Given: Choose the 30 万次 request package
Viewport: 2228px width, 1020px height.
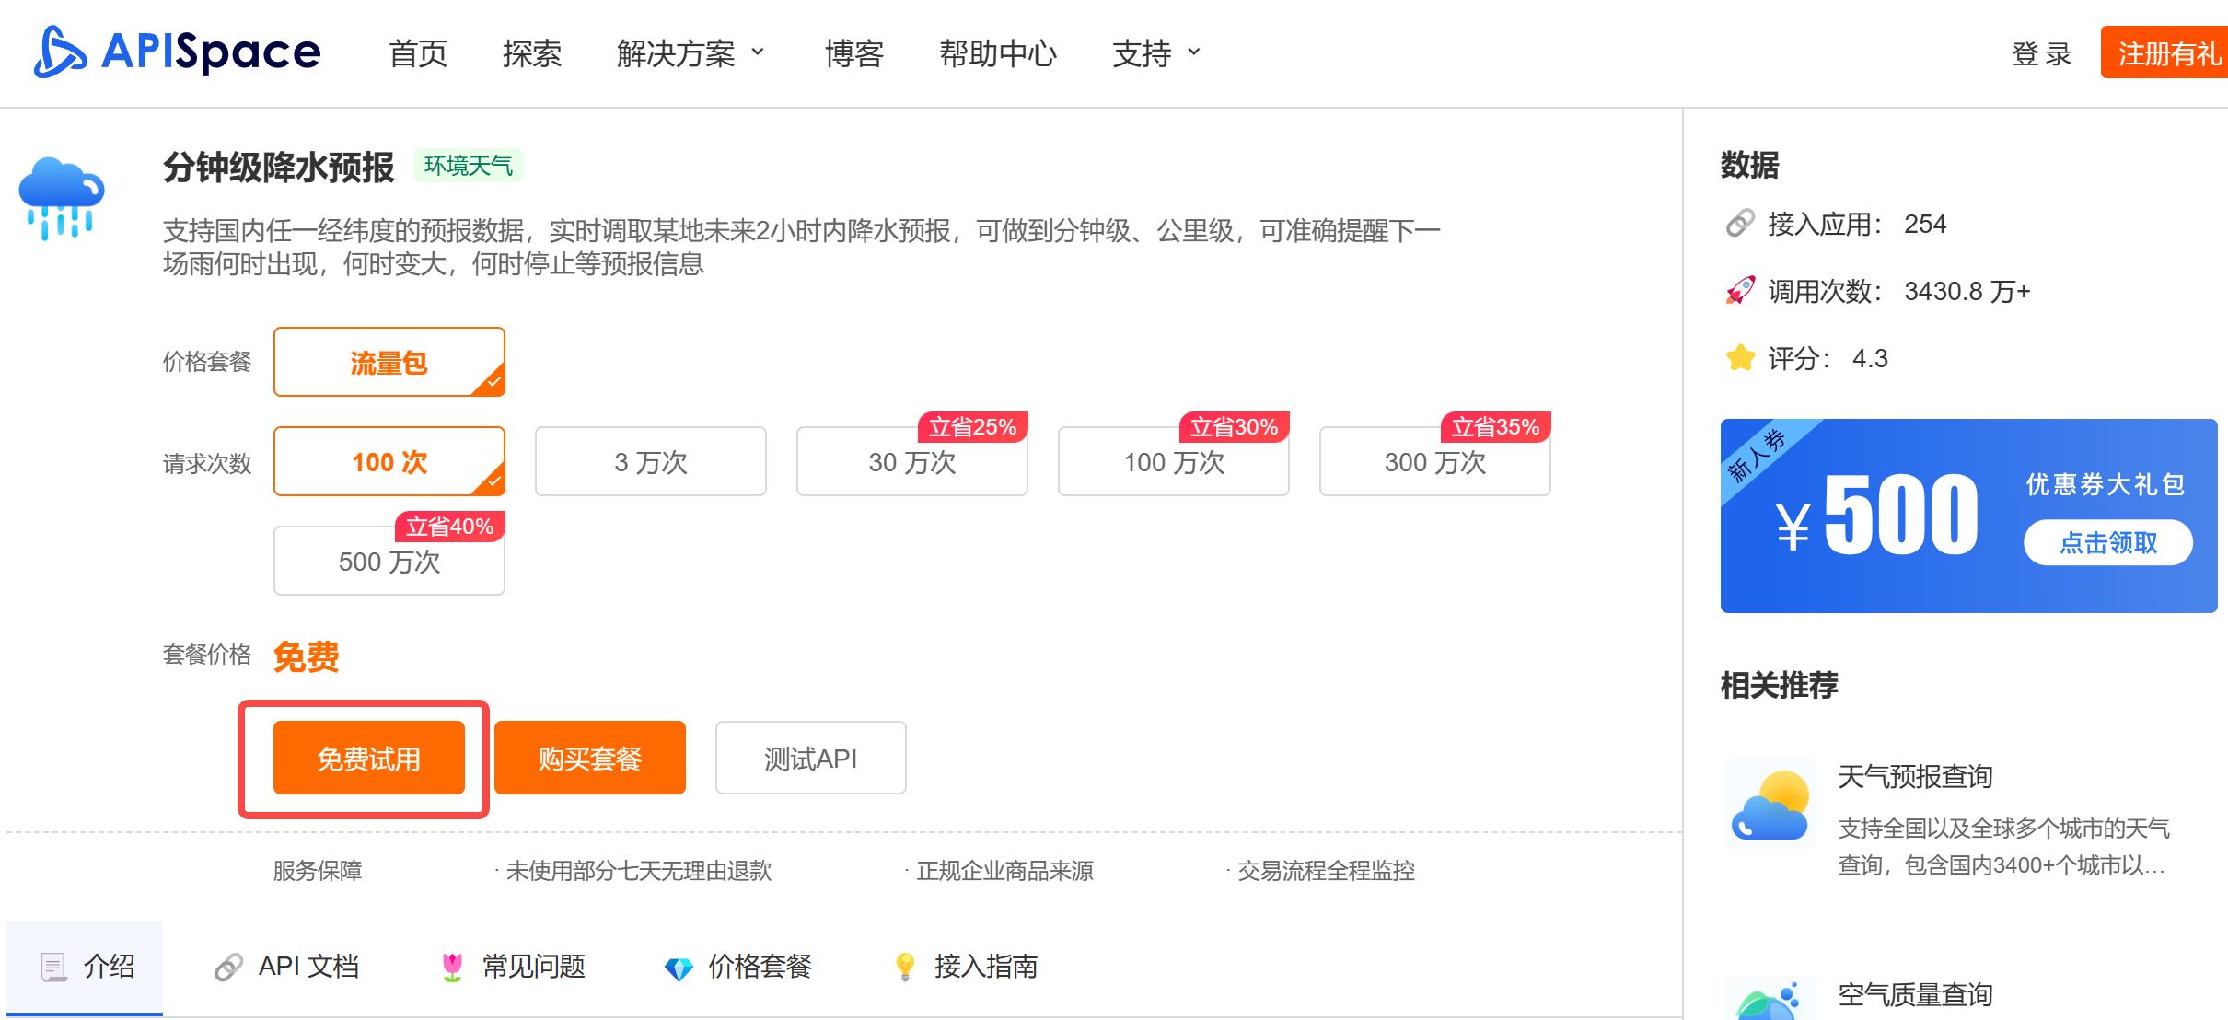Looking at the screenshot, I should click(x=911, y=463).
